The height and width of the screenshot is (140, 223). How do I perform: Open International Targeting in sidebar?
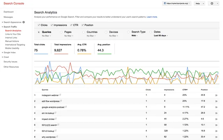[x=15, y=45]
